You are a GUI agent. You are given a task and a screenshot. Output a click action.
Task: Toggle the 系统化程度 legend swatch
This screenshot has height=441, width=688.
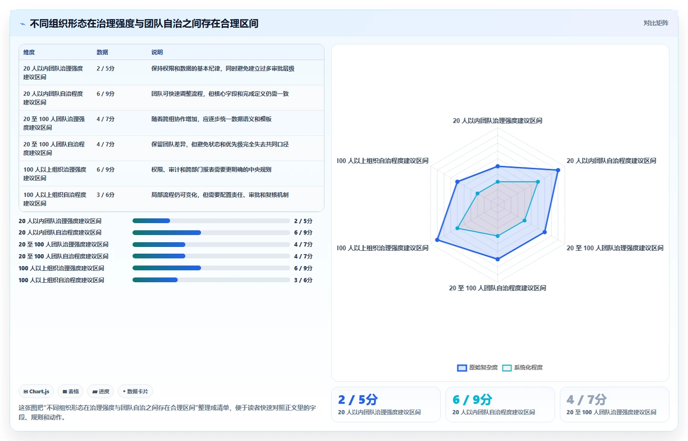point(507,368)
